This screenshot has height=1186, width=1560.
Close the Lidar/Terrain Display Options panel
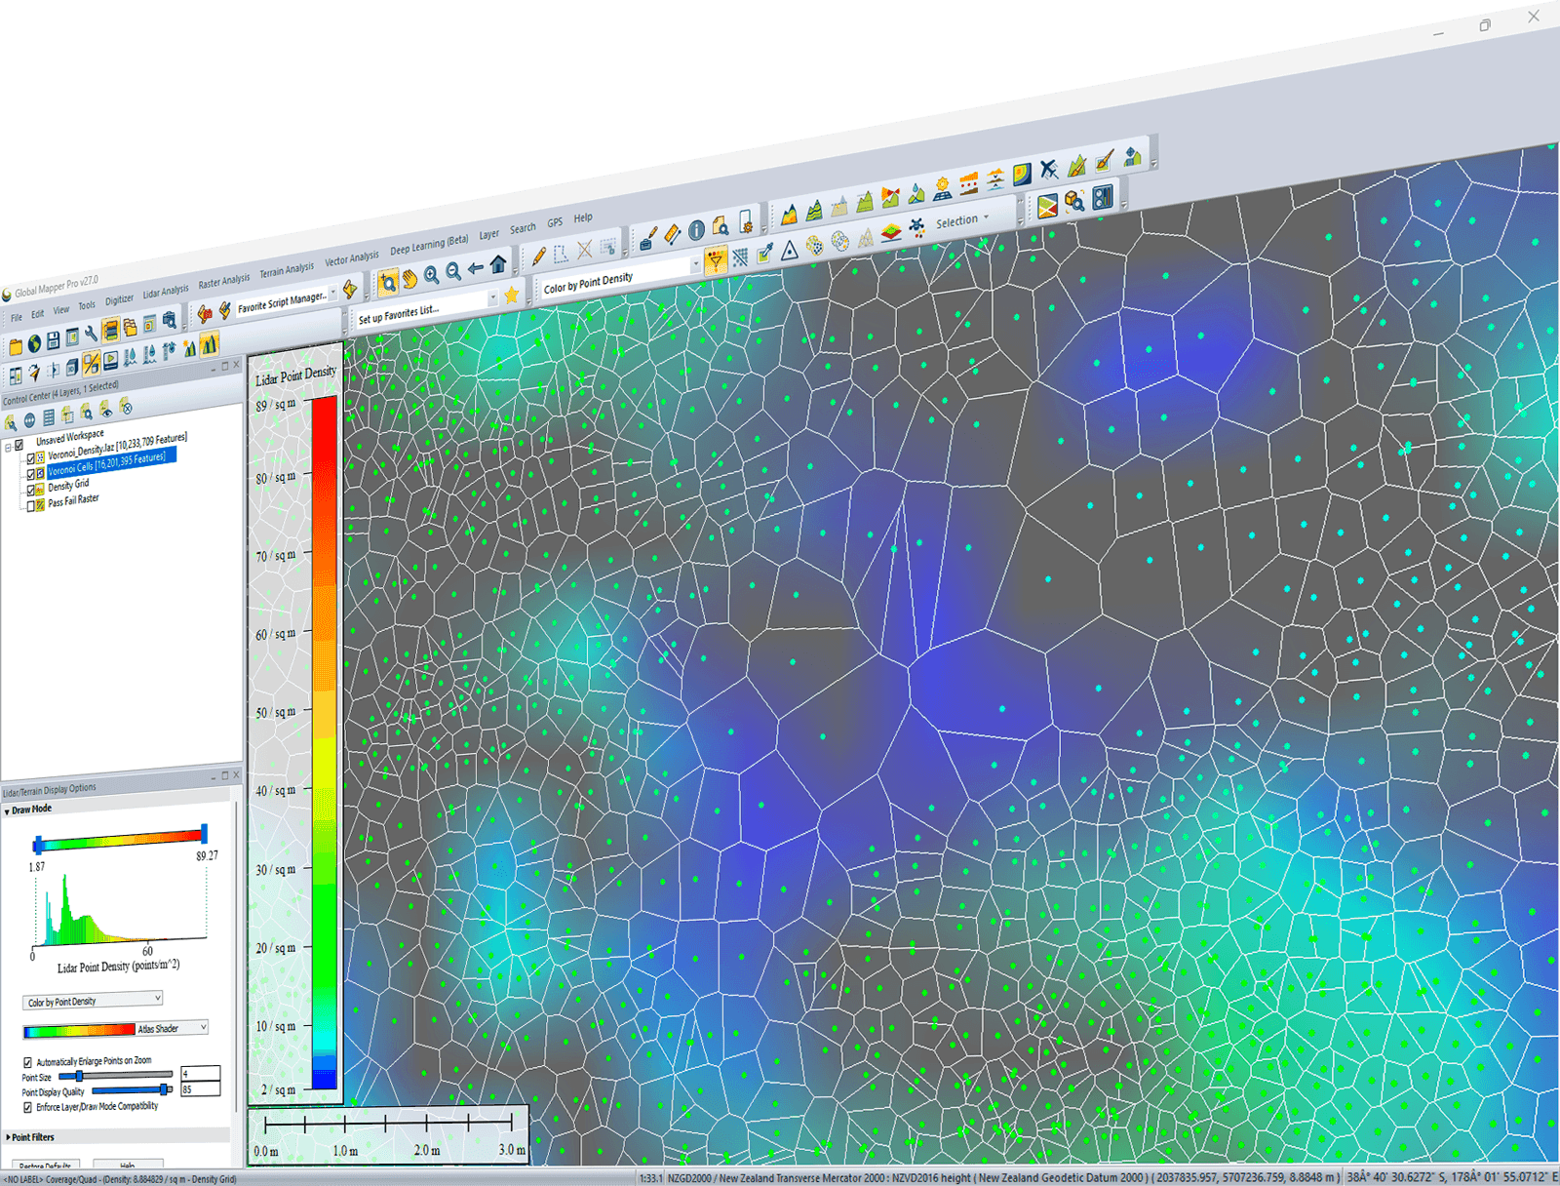(236, 775)
